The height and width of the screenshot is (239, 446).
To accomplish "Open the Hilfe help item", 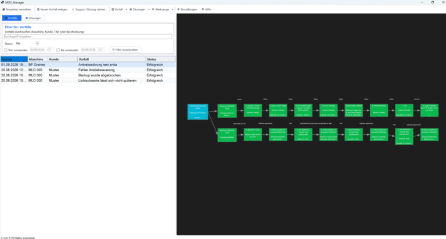I will (206, 9).
